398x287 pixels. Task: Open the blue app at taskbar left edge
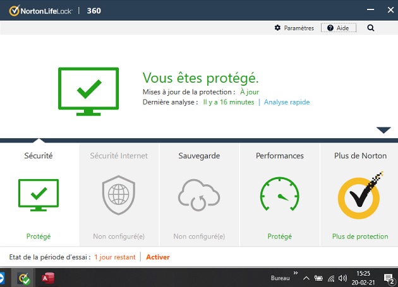pyautogui.click(x=2, y=278)
